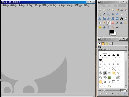Select the yellow Heal tool
Viewport: 129px width, 97px height.
point(100,27)
